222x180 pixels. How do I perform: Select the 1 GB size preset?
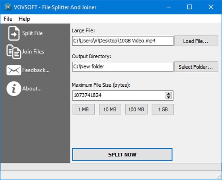point(162,110)
